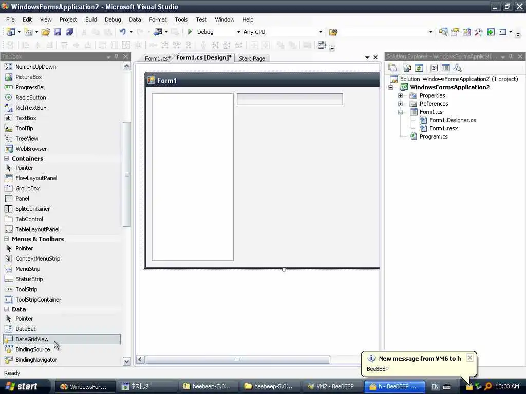Click the Save toolbar icon
The width and height of the screenshot is (526, 394).
point(58,32)
